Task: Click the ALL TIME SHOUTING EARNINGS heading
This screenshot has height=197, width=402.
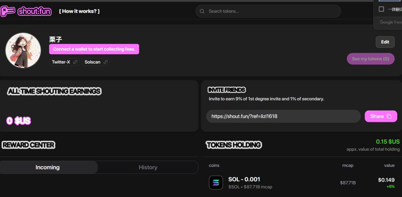Action: click(54, 91)
